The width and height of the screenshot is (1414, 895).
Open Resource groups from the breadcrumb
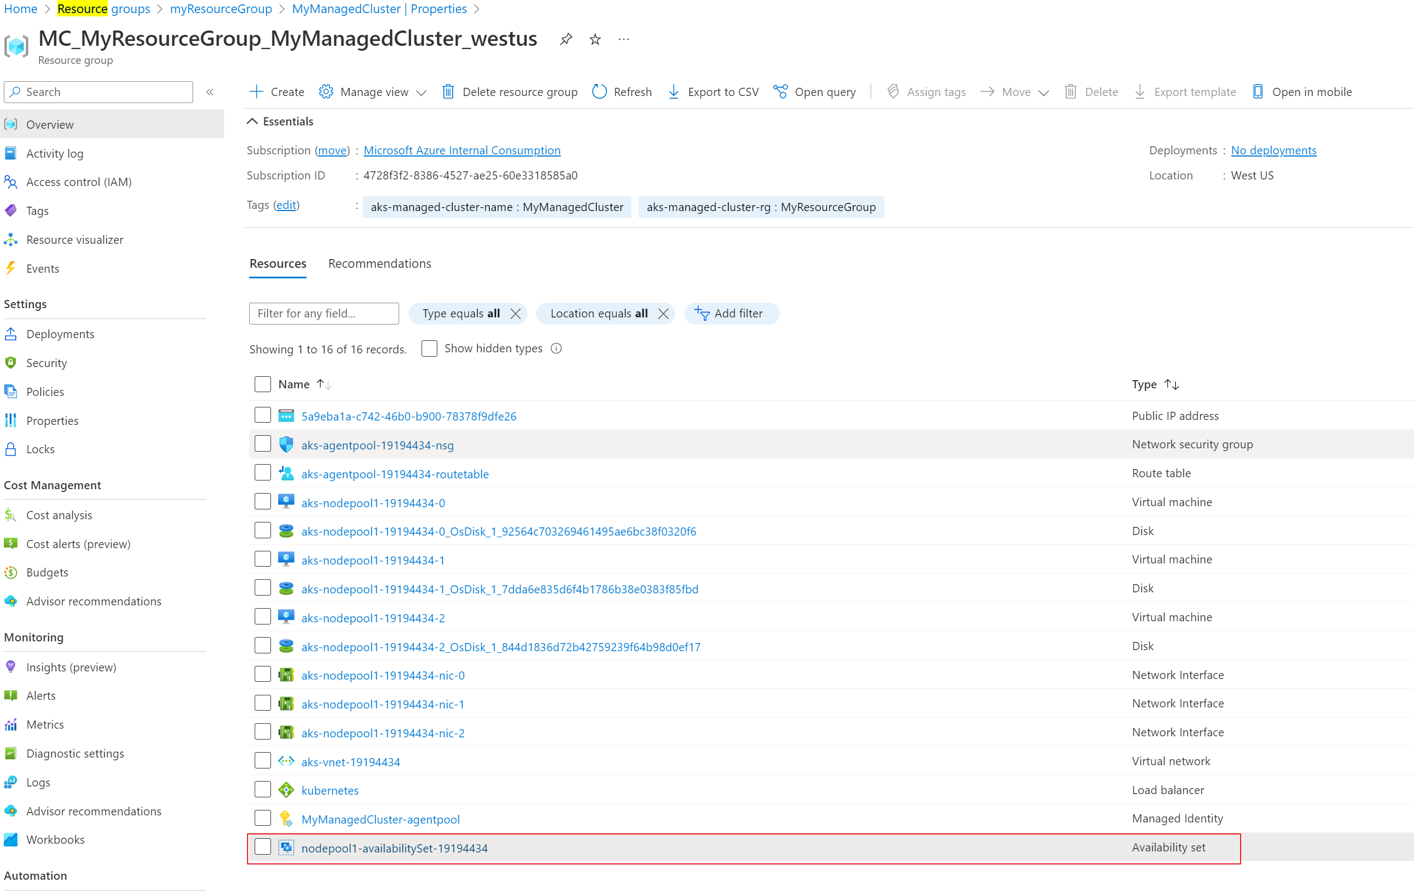104,9
